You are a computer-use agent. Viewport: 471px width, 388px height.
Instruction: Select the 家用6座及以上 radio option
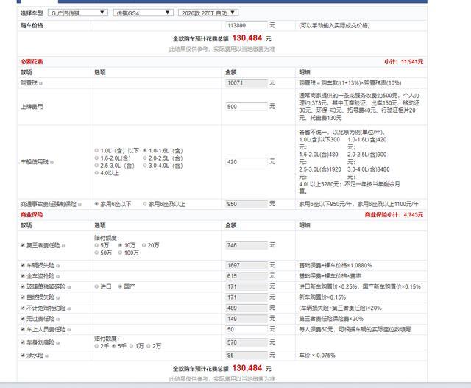144,204
